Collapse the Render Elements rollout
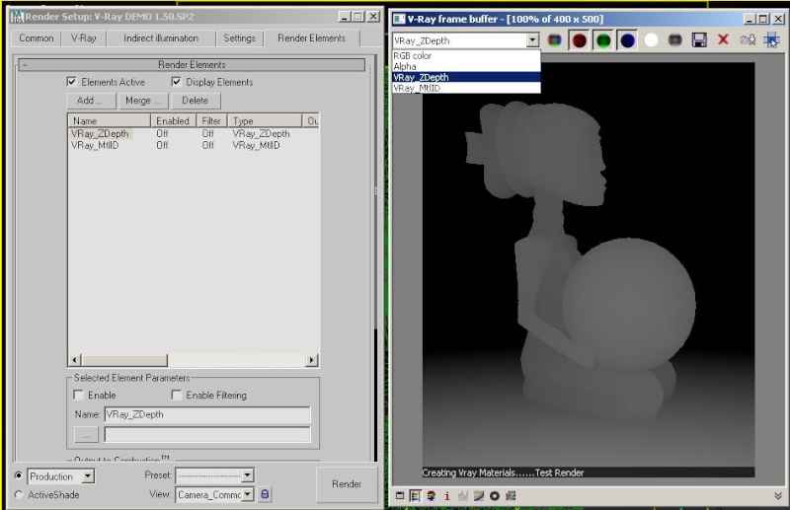790x510 pixels. [192, 65]
